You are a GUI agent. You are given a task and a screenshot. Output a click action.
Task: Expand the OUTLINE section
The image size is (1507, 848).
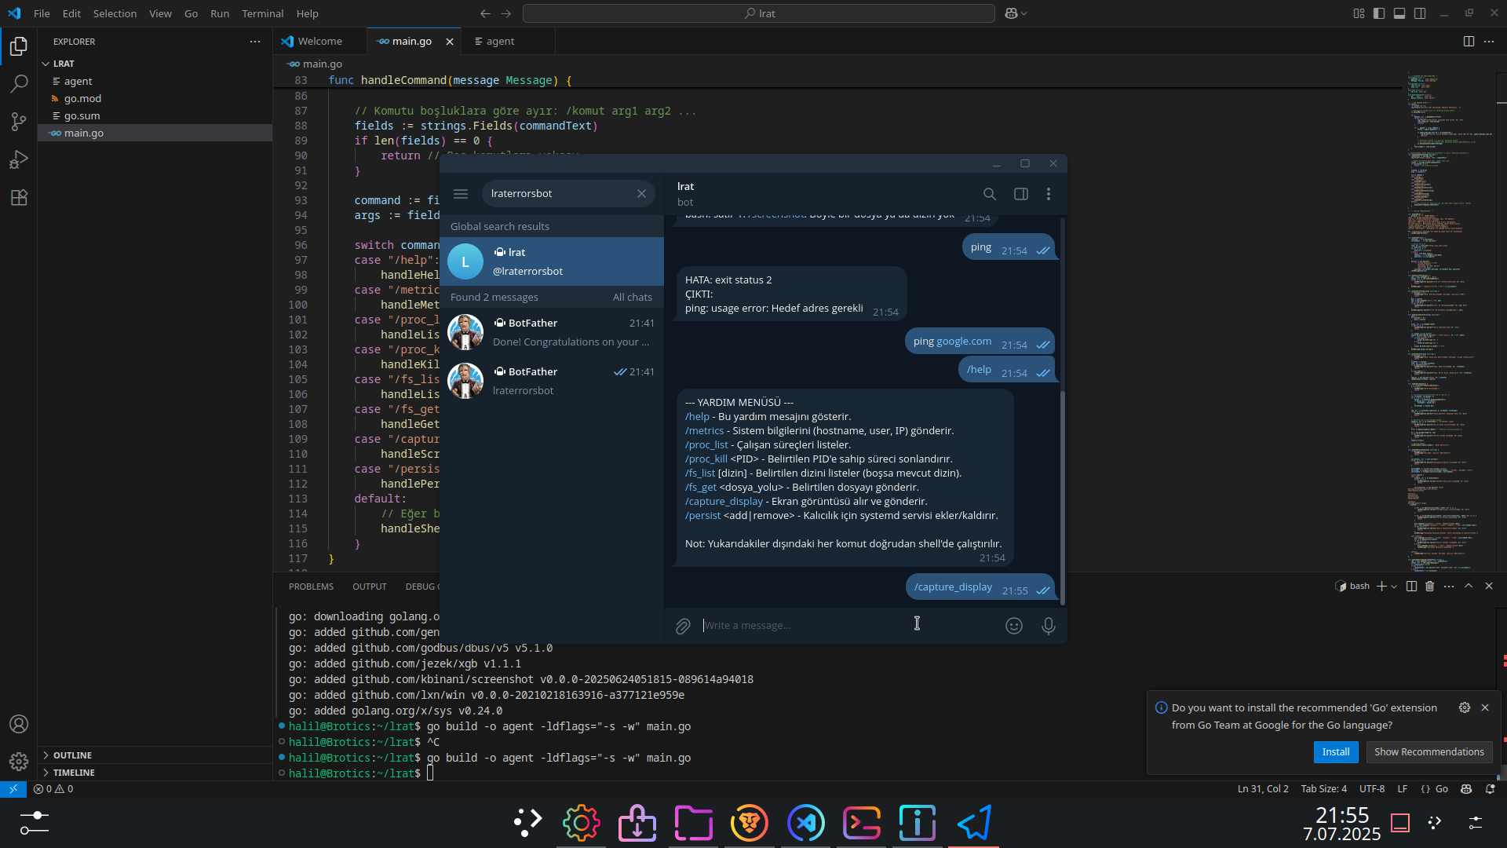coord(72,755)
